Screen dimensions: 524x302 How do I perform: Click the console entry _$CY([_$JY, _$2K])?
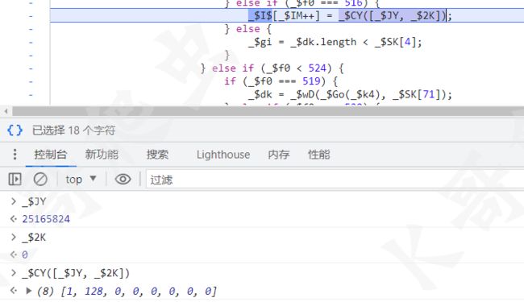76,273
